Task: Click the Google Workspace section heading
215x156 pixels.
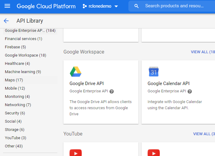Action: [x=84, y=52]
